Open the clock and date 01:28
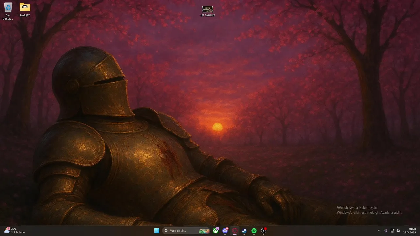The image size is (420, 236). (409, 231)
